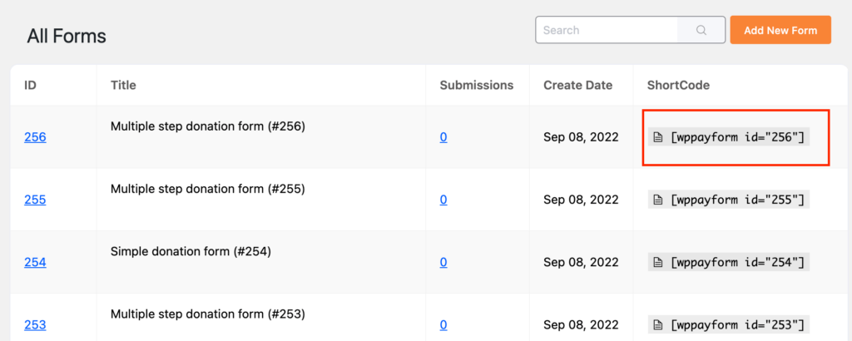Viewport: 852px width, 341px height.
Task: Click the document icon beside shortcode 253
Action: [x=657, y=325]
